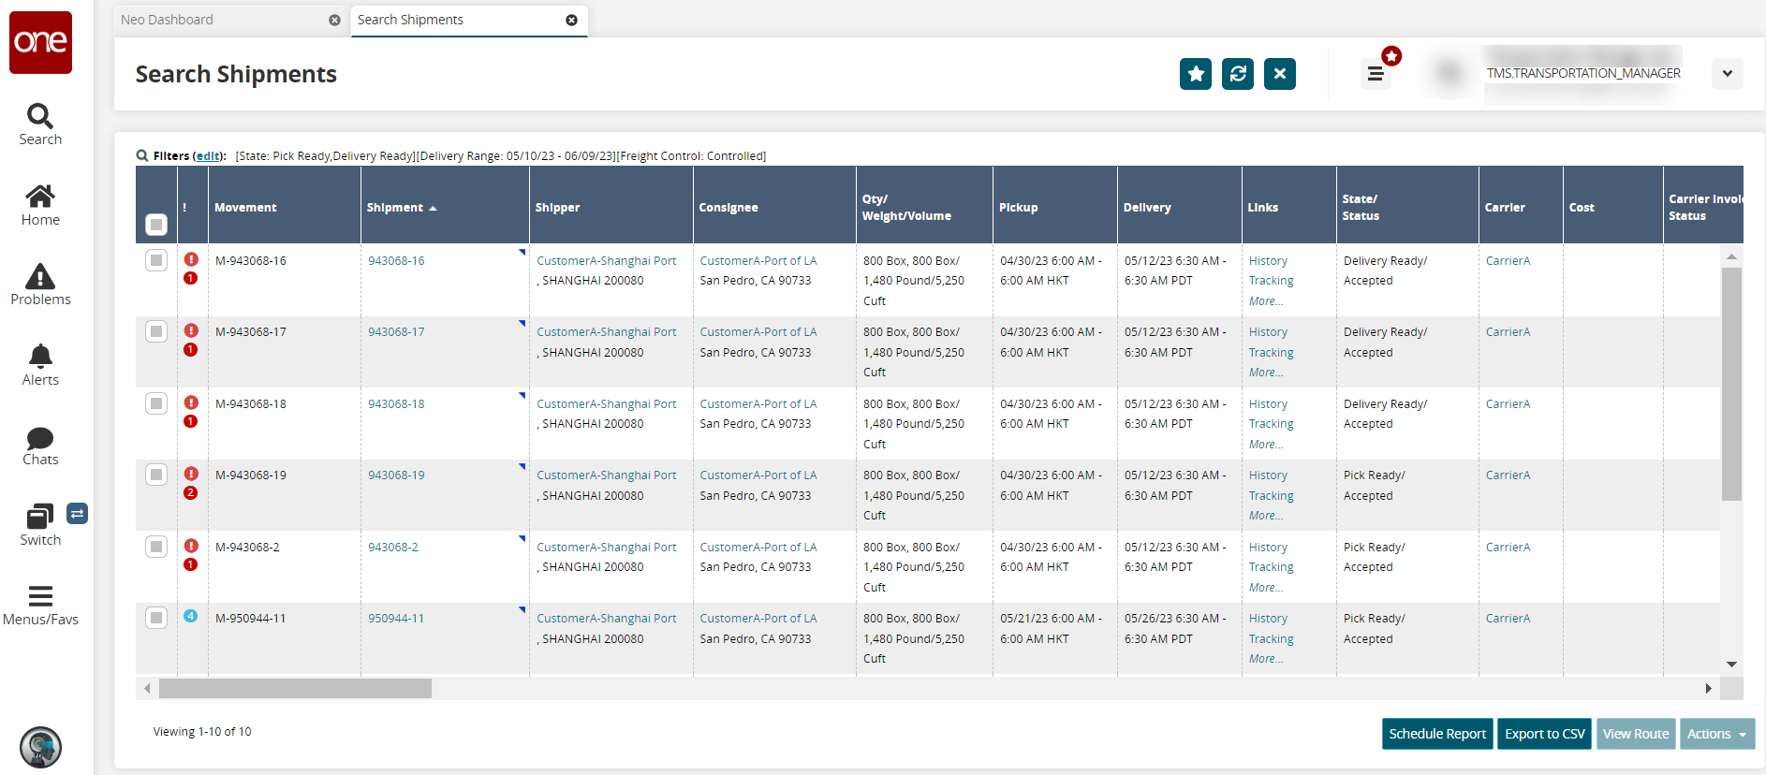Expand More... links for shipment 943068-19
Image resolution: width=1766 pixels, height=775 pixels.
1266,516
